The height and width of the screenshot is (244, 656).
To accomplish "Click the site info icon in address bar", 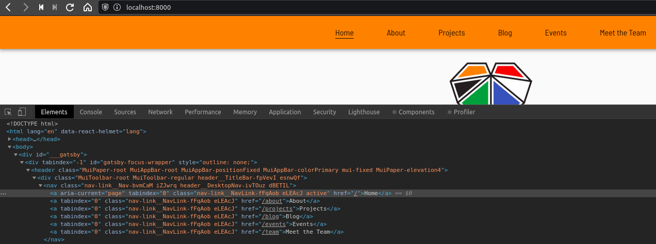I will [117, 7].
